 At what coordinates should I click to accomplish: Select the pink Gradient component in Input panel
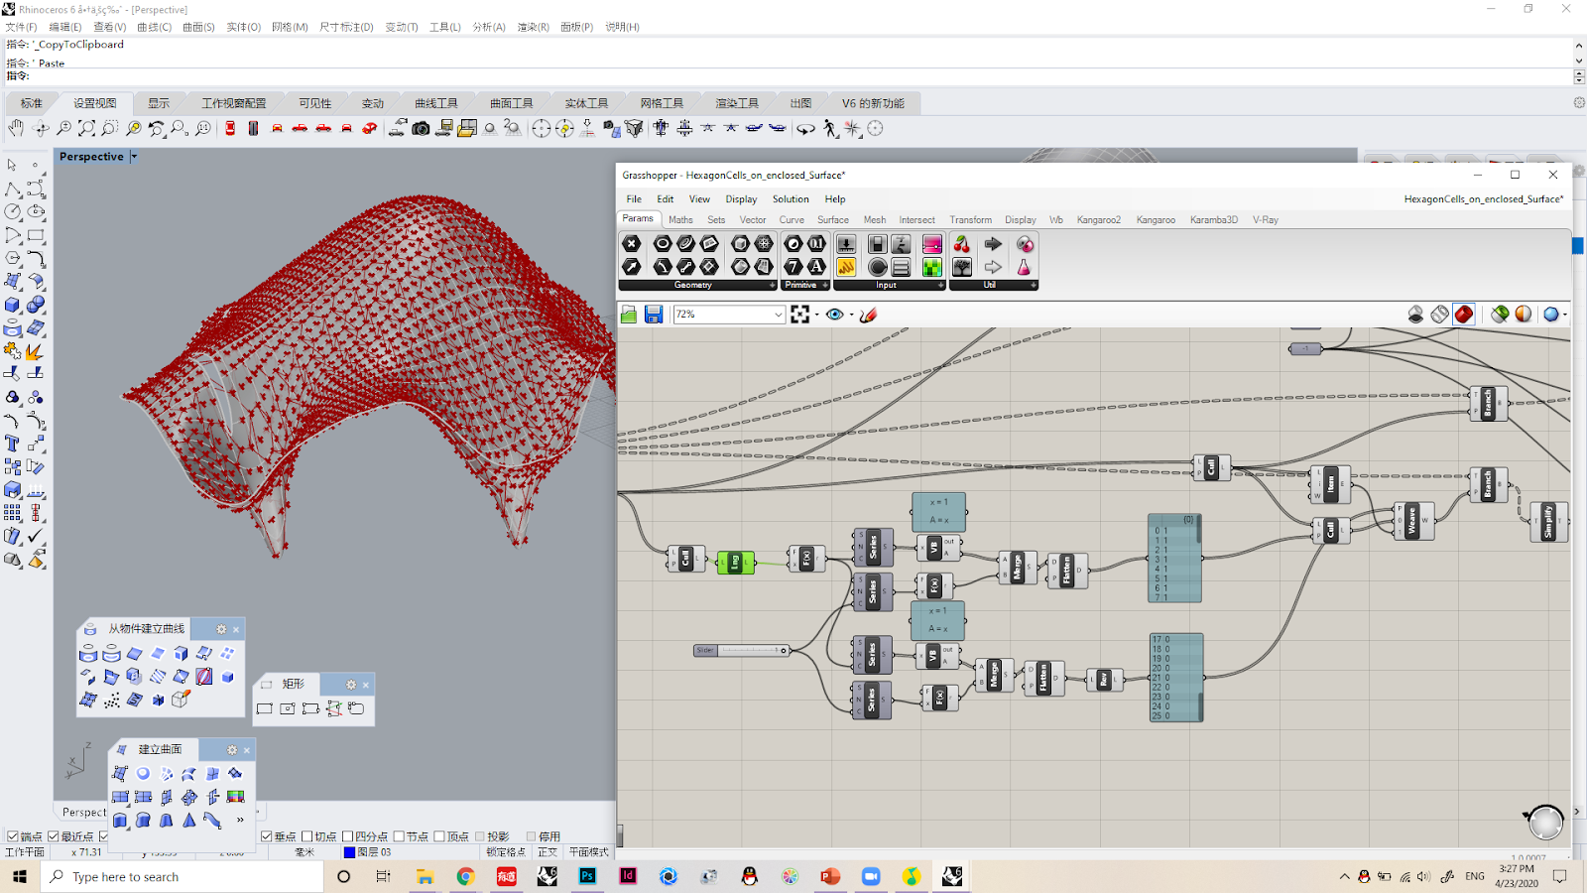click(x=931, y=244)
